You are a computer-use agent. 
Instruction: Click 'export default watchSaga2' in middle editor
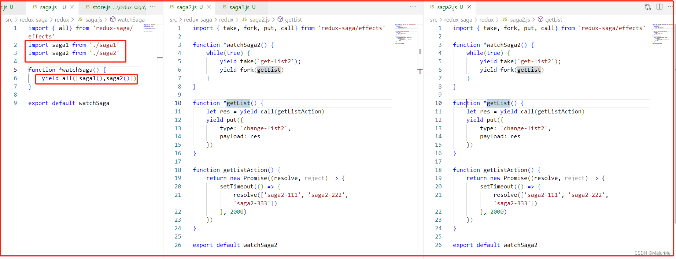coord(235,245)
